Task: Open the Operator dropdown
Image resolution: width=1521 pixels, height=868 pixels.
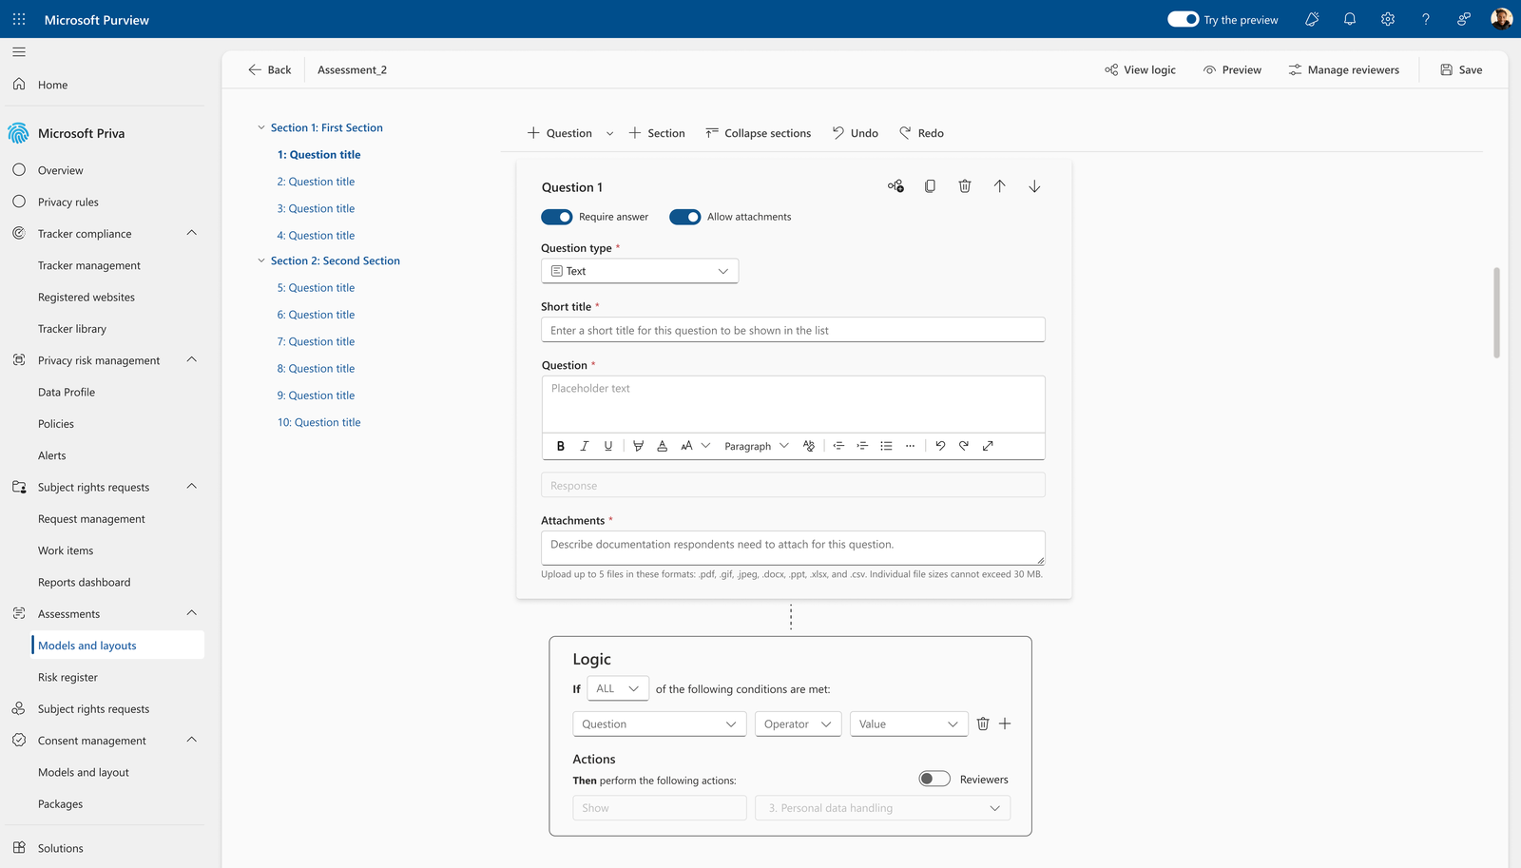Action: click(x=799, y=724)
